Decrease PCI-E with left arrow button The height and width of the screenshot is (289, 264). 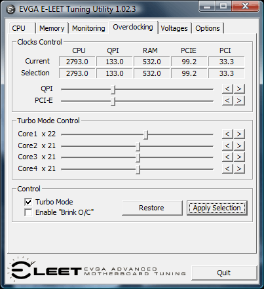tap(227, 101)
